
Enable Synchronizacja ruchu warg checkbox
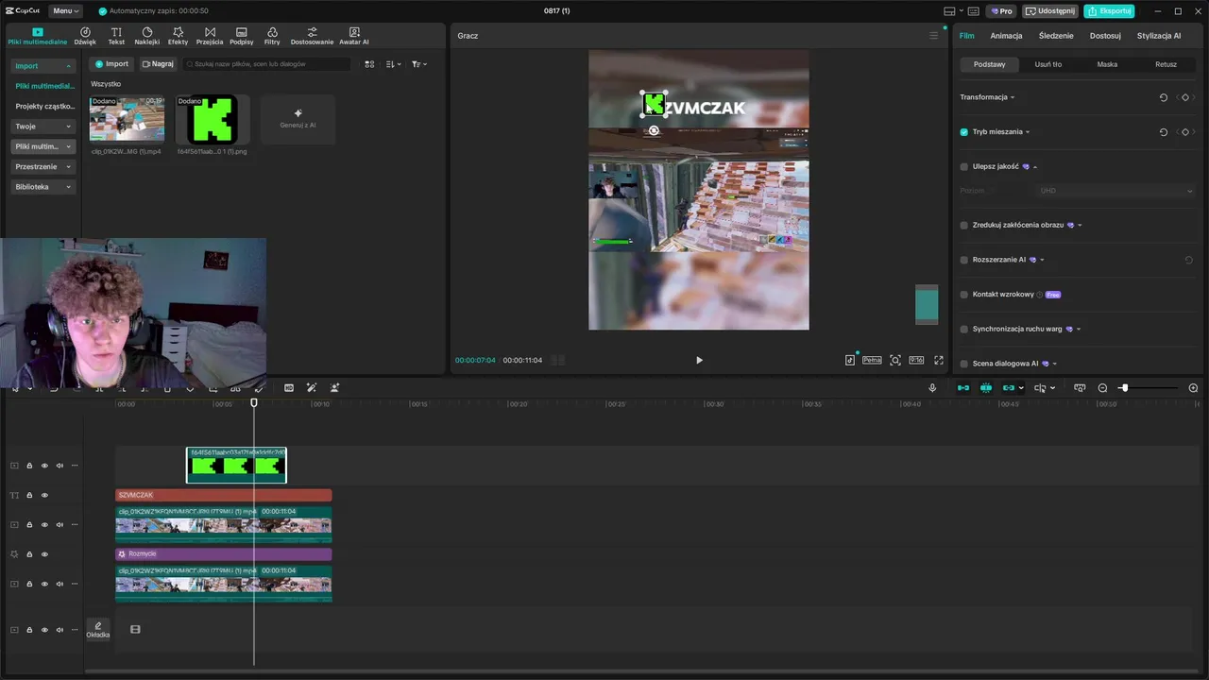click(x=964, y=329)
